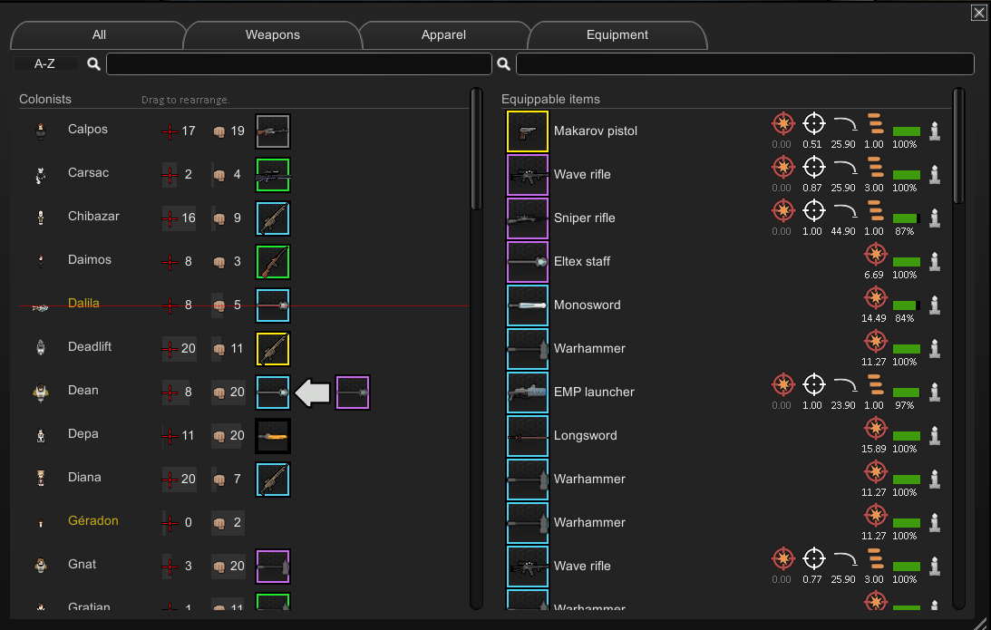This screenshot has width=991, height=630.
Task: Click the name Chibazar
Action: pyautogui.click(x=93, y=216)
